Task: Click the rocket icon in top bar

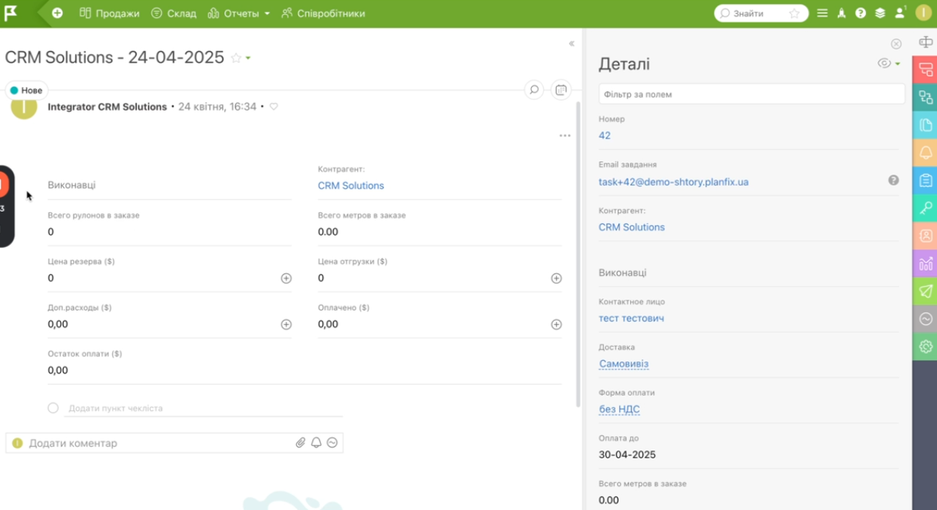Action: pyautogui.click(x=842, y=13)
